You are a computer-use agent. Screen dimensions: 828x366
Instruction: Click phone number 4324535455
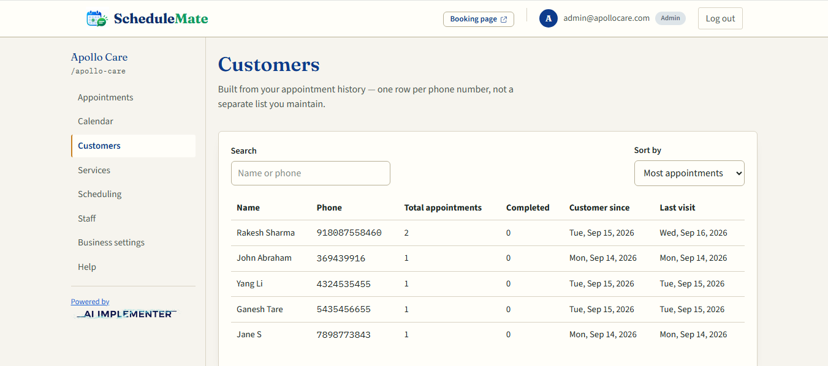[344, 284]
